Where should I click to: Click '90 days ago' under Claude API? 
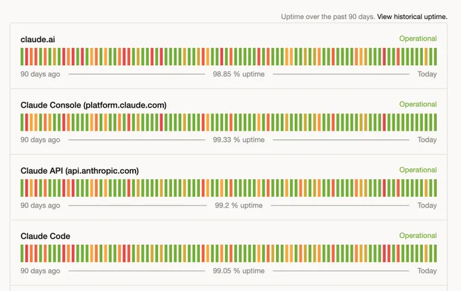pos(40,206)
